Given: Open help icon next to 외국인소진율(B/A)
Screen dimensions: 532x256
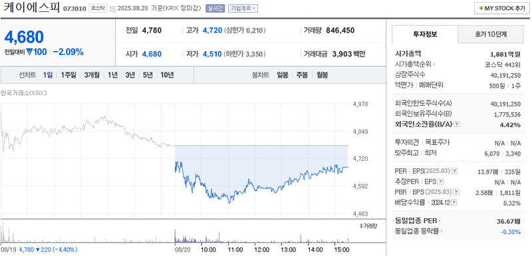Looking at the screenshot, I should [457, 124].
